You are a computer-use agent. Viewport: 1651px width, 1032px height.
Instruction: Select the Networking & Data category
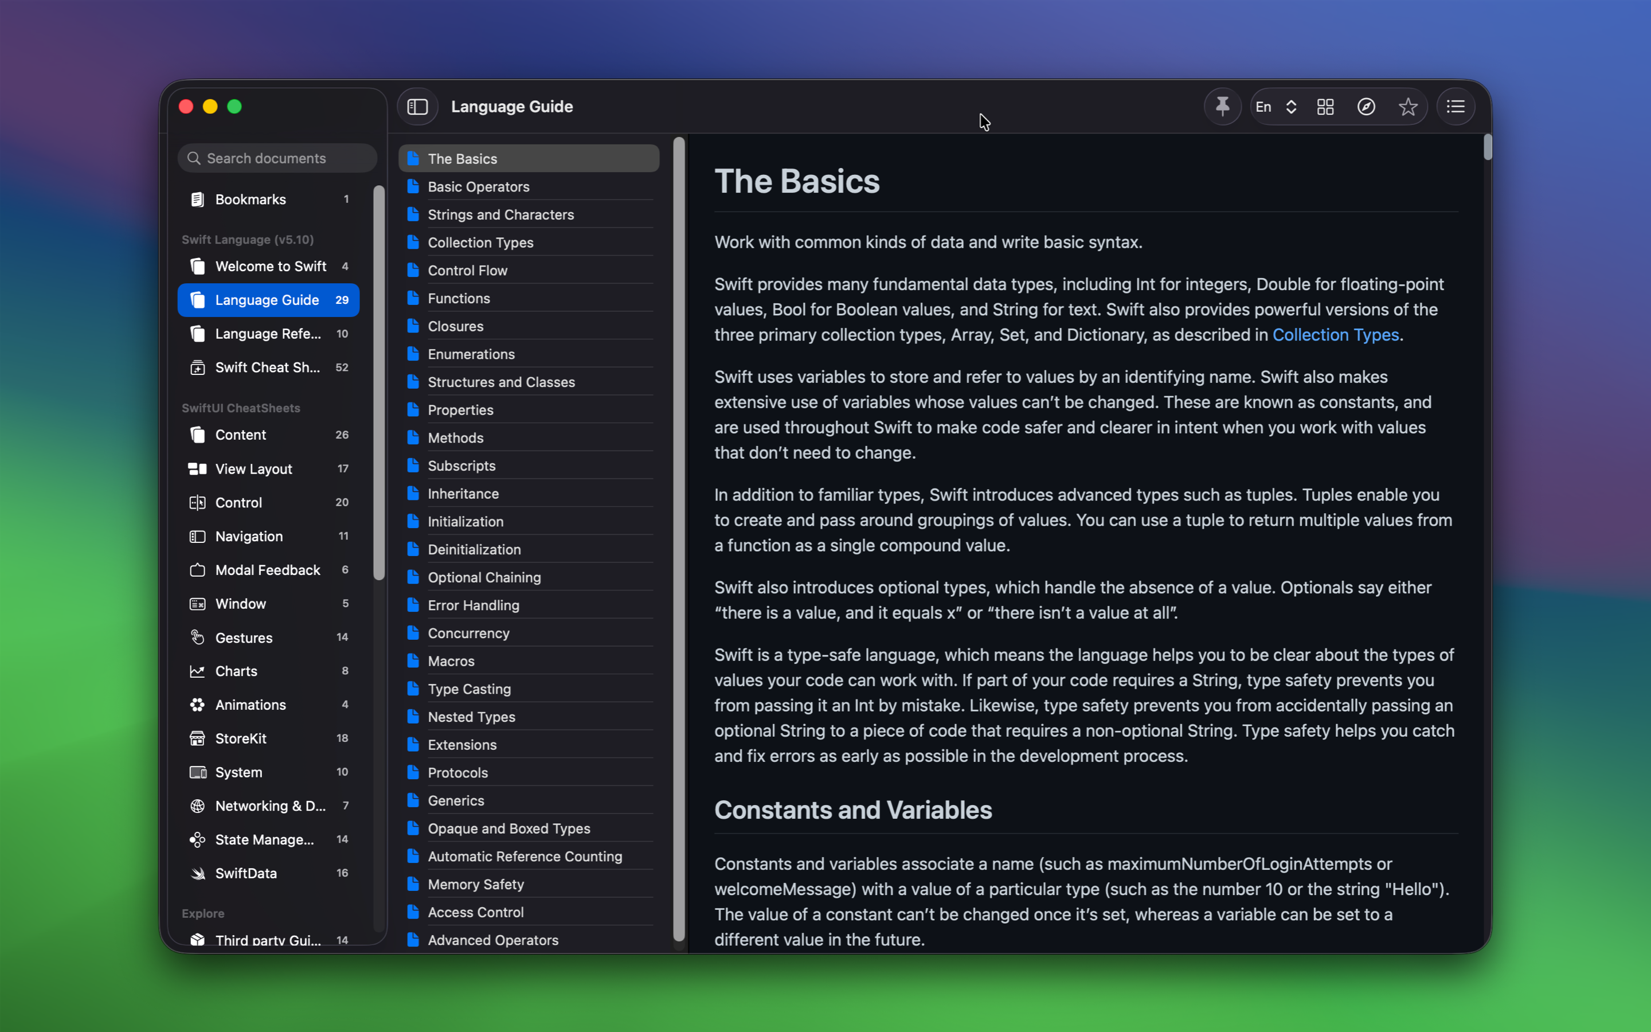(269, 806)
